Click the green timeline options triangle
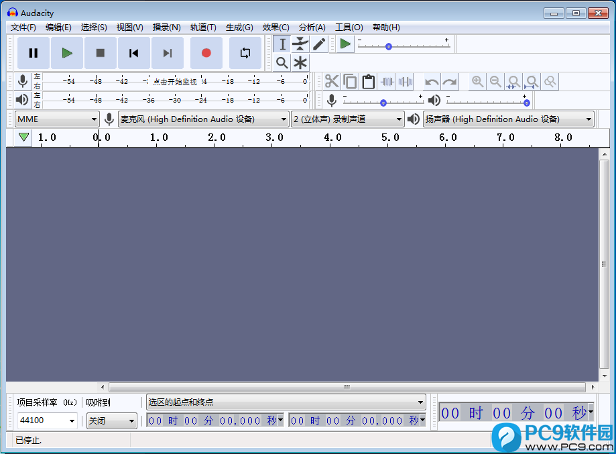Viewport: 616px width, 454px height. 23,137
